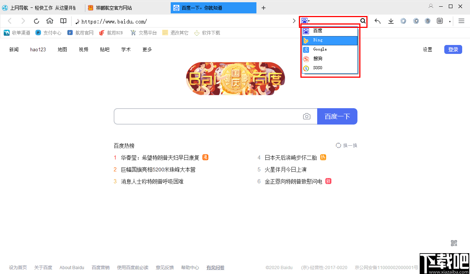
Task: Open the 航司B2B bookmark
Action: click(x=111, y=33)
